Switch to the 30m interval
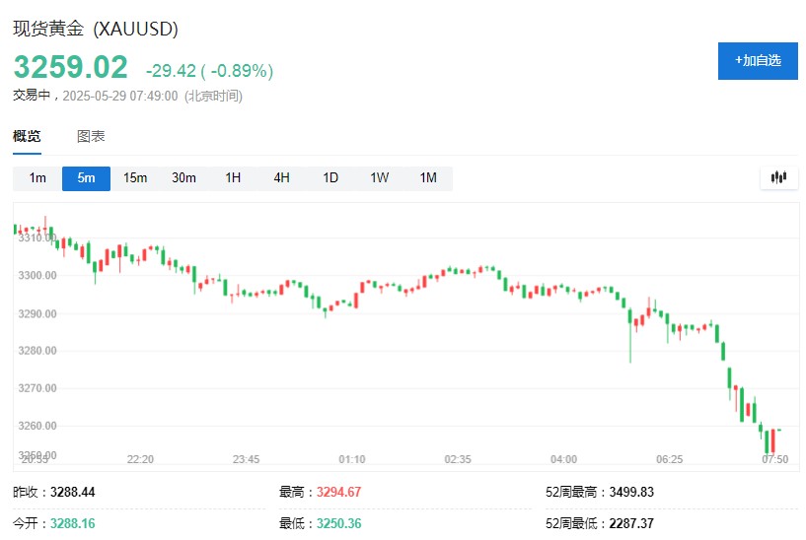Viewport: 806px width, 540px height. click(184, 178)
